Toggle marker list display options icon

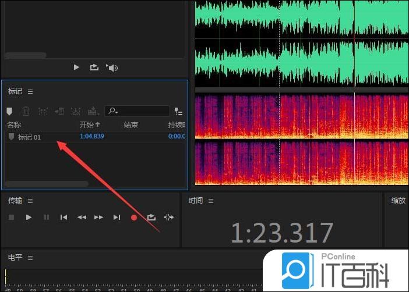coord(178,112)
